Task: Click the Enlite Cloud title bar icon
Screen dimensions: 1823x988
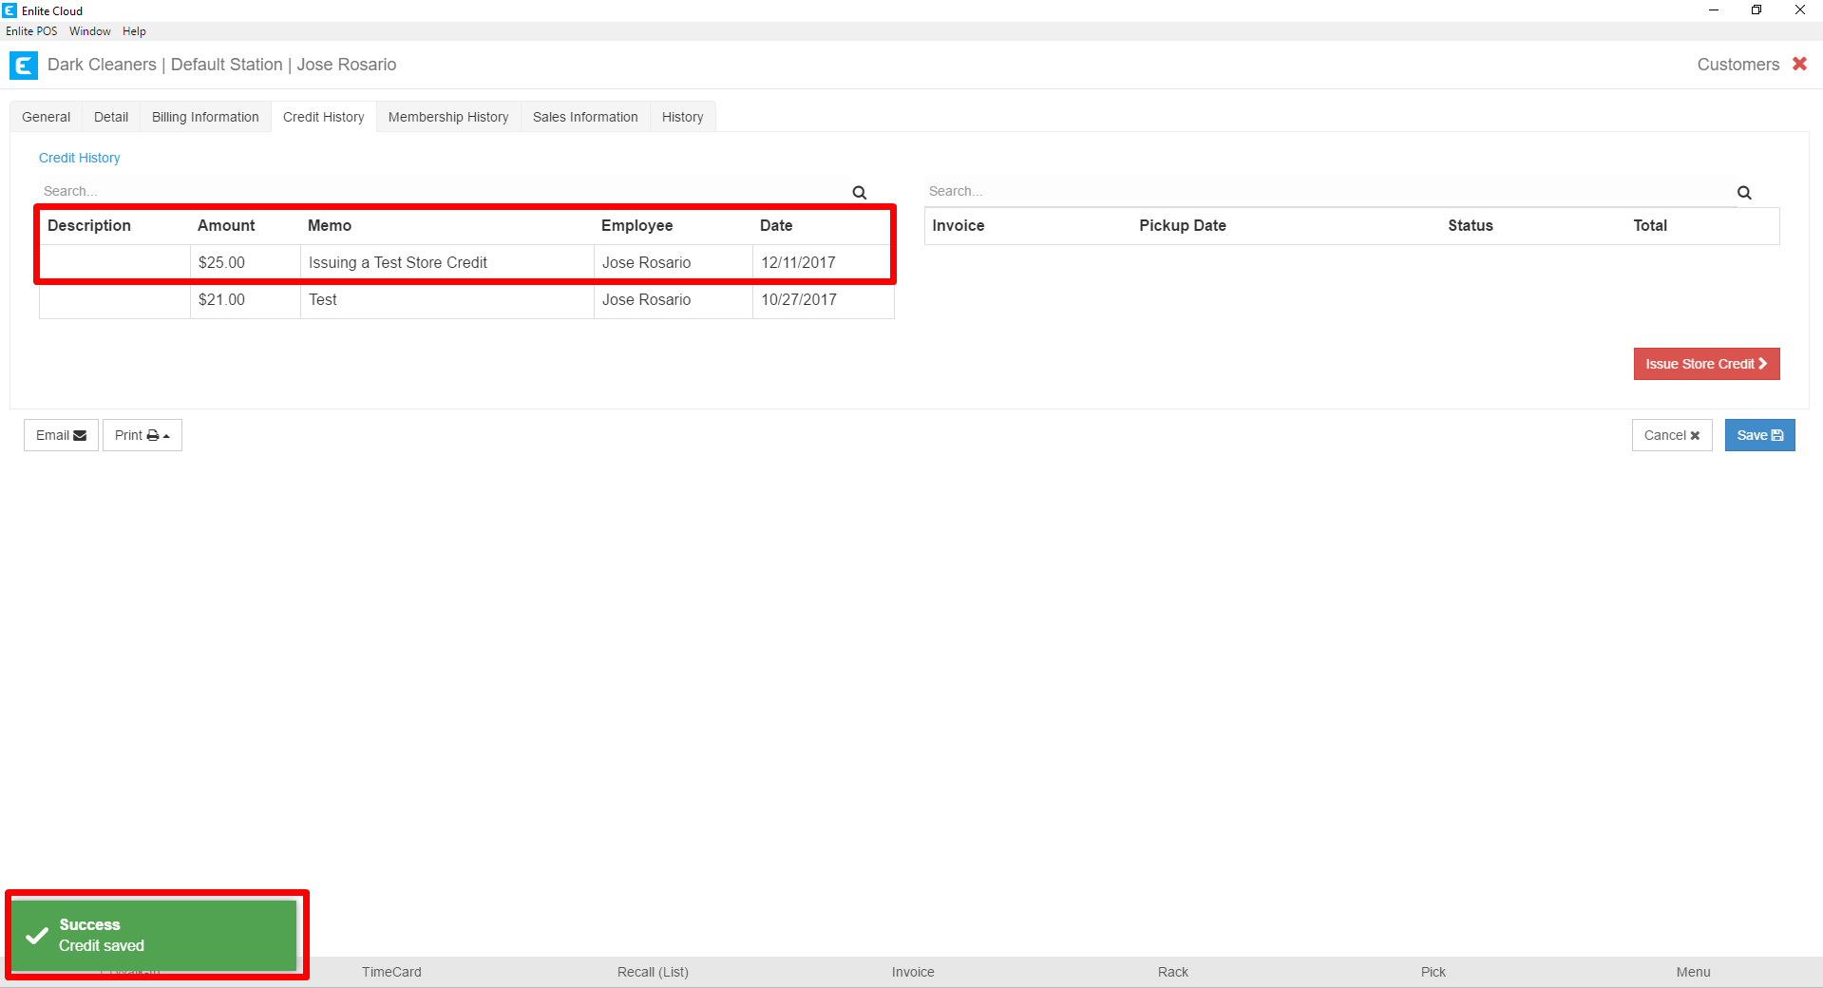Action: pyautogui.click(x=9, y=10)
